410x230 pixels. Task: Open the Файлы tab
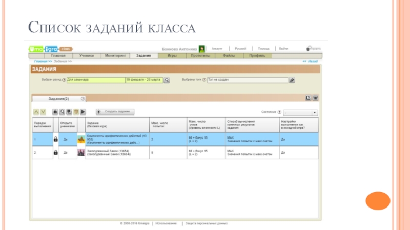[229, 56]
